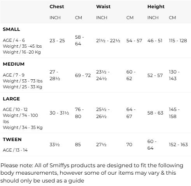
Task: Click the Tween height CM value 152 - 163
Action: (x=178, y=145)
